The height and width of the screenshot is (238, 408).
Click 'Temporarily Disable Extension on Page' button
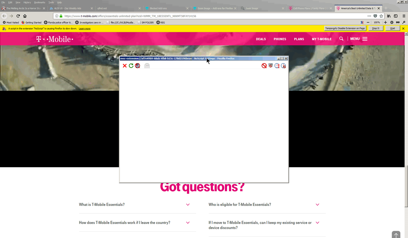coord(345,28)
